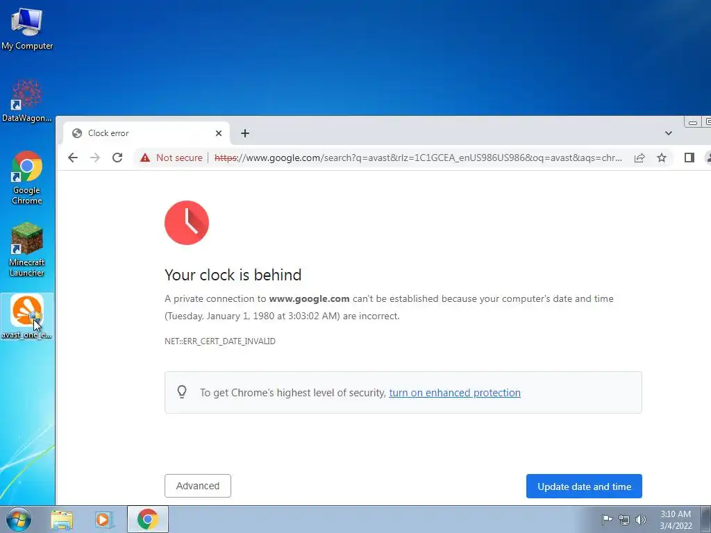The width and height of the screenshot is (711, 533).
Task: Click the share page icon in address bar
Action: tap(639, 158)
